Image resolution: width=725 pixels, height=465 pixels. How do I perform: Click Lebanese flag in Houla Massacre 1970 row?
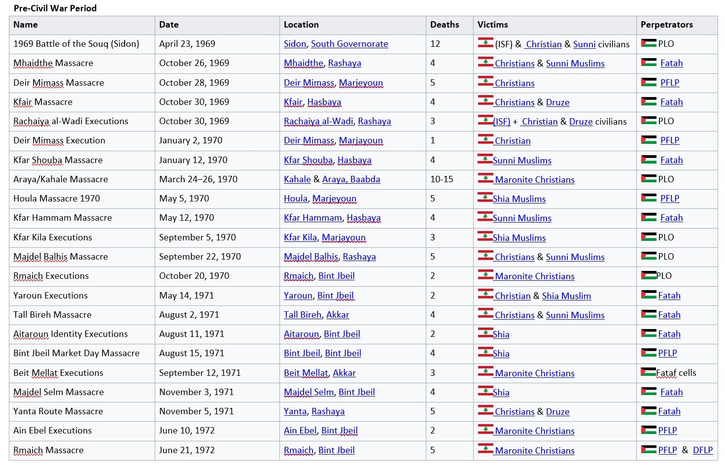pyautogui.click(x=485, y=198)
